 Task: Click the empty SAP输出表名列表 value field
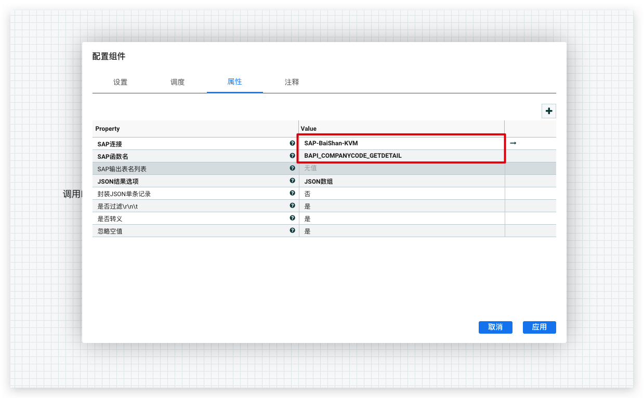click(x=400, y=169)
